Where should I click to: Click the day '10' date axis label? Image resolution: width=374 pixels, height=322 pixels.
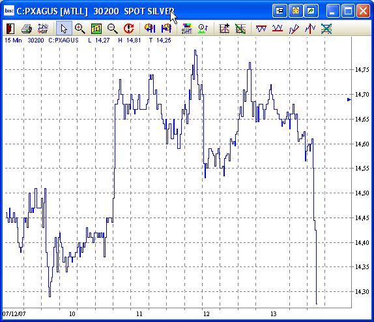click(72, 314)
